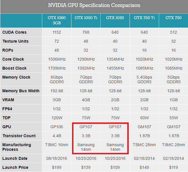Screen dimensions: 188x172
Task: Select the GTX 1050 Ti column header
Action: (86, 18)
